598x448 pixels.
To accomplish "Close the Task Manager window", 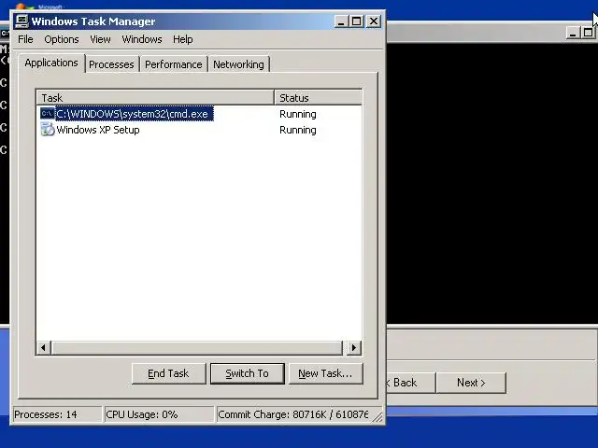I will [374, 21].
